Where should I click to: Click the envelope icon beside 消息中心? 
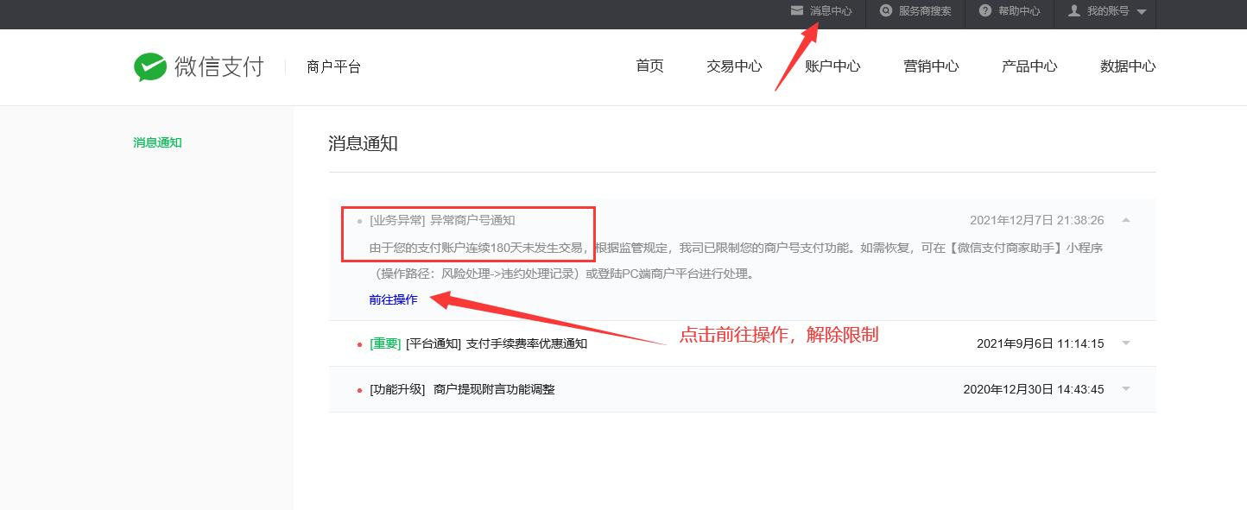click(x=797, y=11)
